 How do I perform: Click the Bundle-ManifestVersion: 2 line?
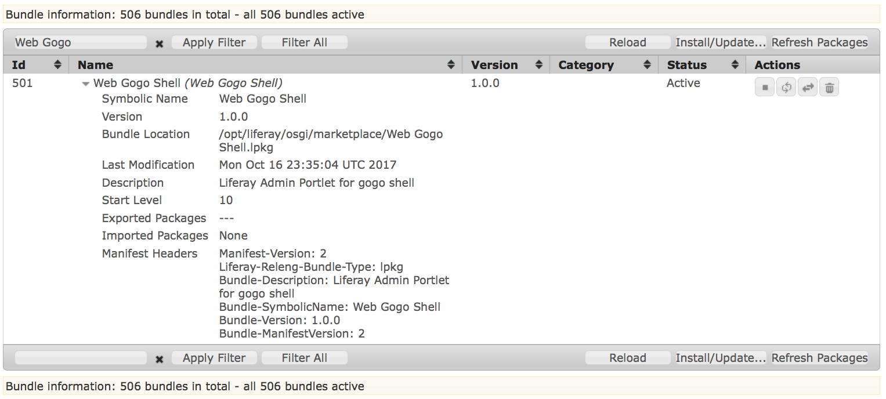(x=292, y=333)
